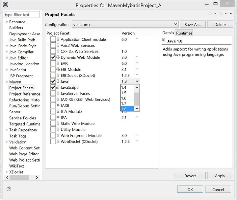Click the version list scroll up arrow
The height and width of the screenshot is (200, 237).
click(137, 87)
